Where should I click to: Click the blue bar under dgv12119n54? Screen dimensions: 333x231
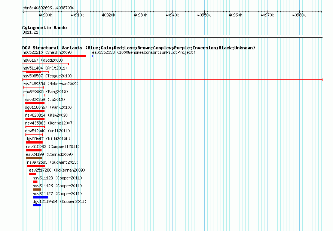coord(37,205)
